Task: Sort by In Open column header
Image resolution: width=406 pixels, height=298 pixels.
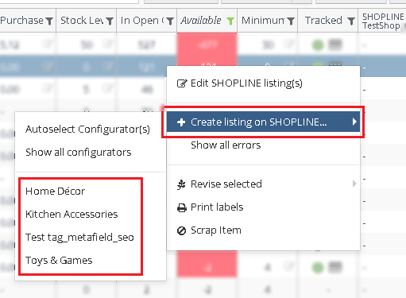Action: 142,21
